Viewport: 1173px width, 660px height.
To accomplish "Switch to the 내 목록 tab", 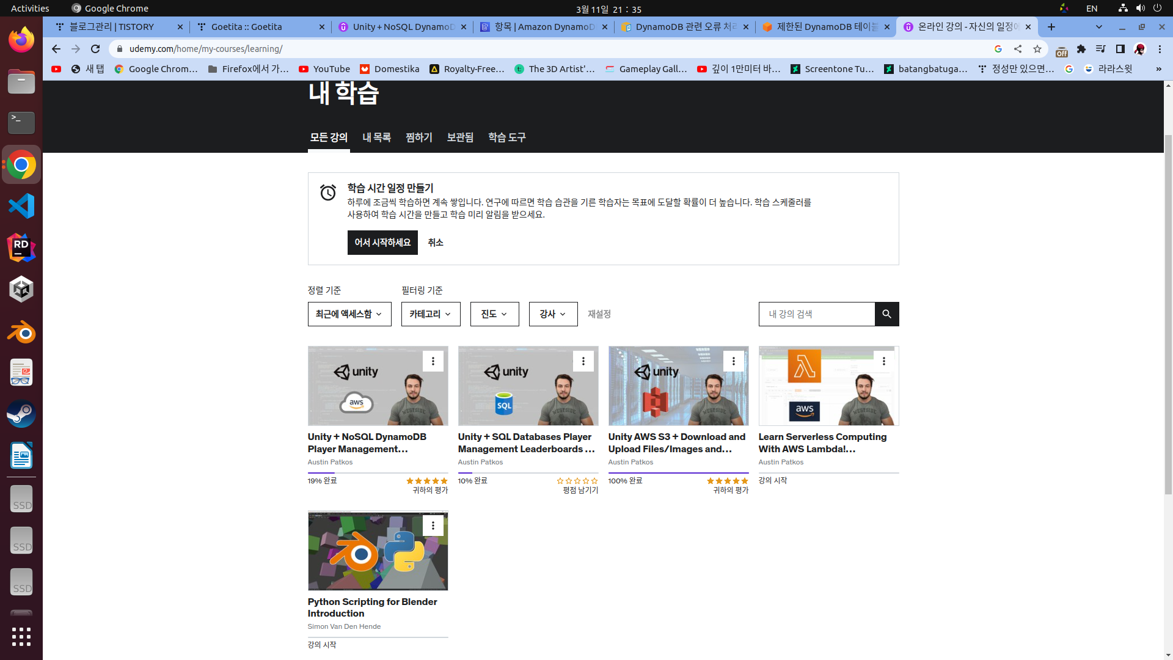I will point(376,137).
